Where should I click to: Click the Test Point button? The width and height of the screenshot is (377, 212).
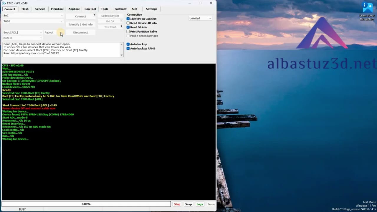tap(110, 27)
